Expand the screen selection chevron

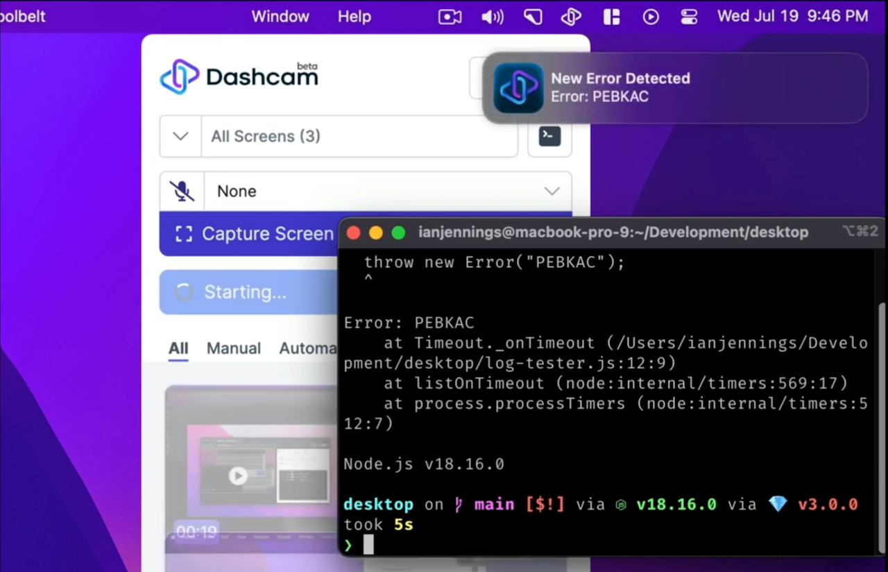click(x=180, y=136)
